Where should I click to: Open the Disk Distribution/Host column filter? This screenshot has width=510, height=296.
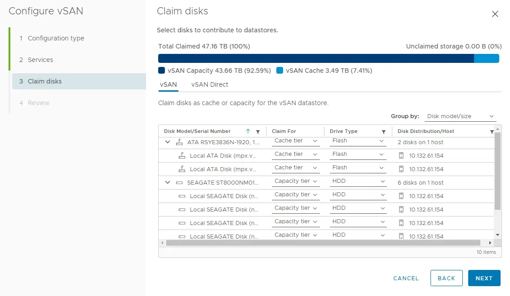click(492, 132)
